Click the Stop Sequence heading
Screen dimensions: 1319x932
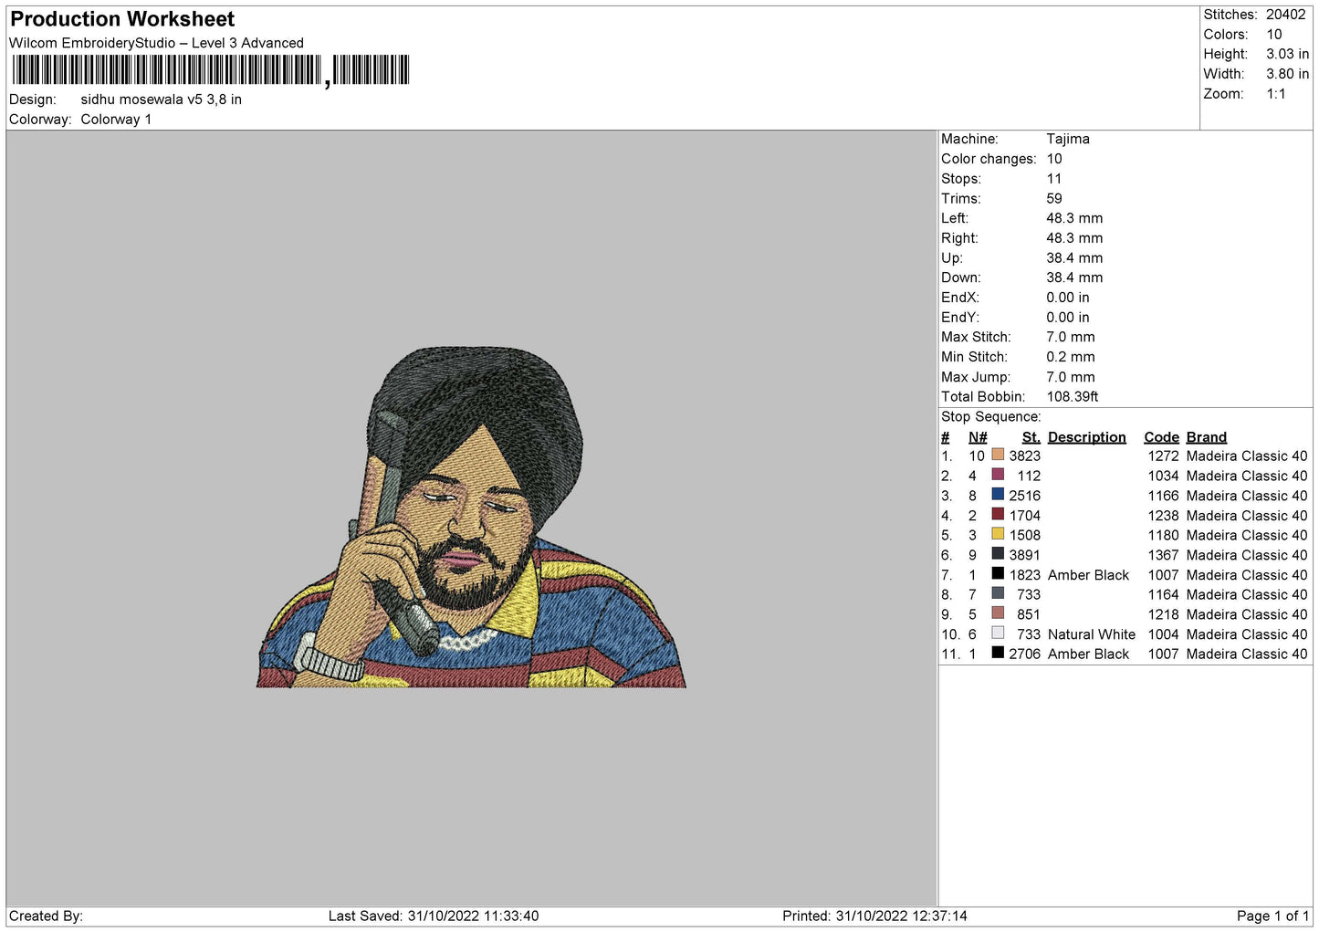[x=991, y=417]
